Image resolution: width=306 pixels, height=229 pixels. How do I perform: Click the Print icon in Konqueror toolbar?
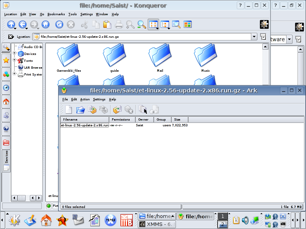tap(119, 24)
